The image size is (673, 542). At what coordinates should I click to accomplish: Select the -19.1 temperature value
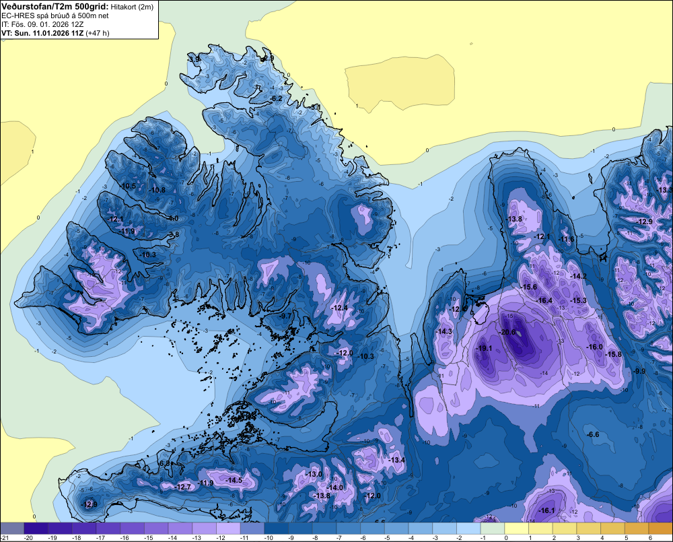click(484, 348)
